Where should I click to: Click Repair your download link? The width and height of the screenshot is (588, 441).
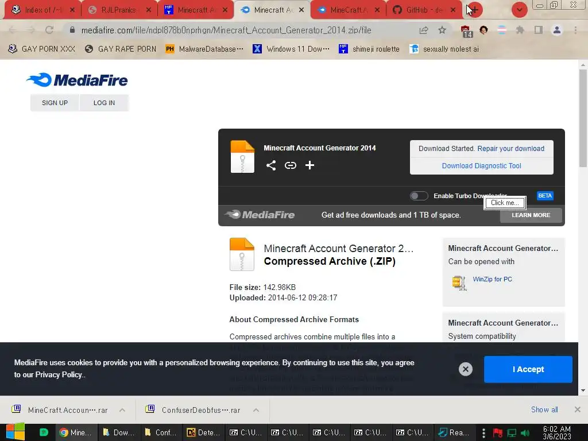[510, 149]
